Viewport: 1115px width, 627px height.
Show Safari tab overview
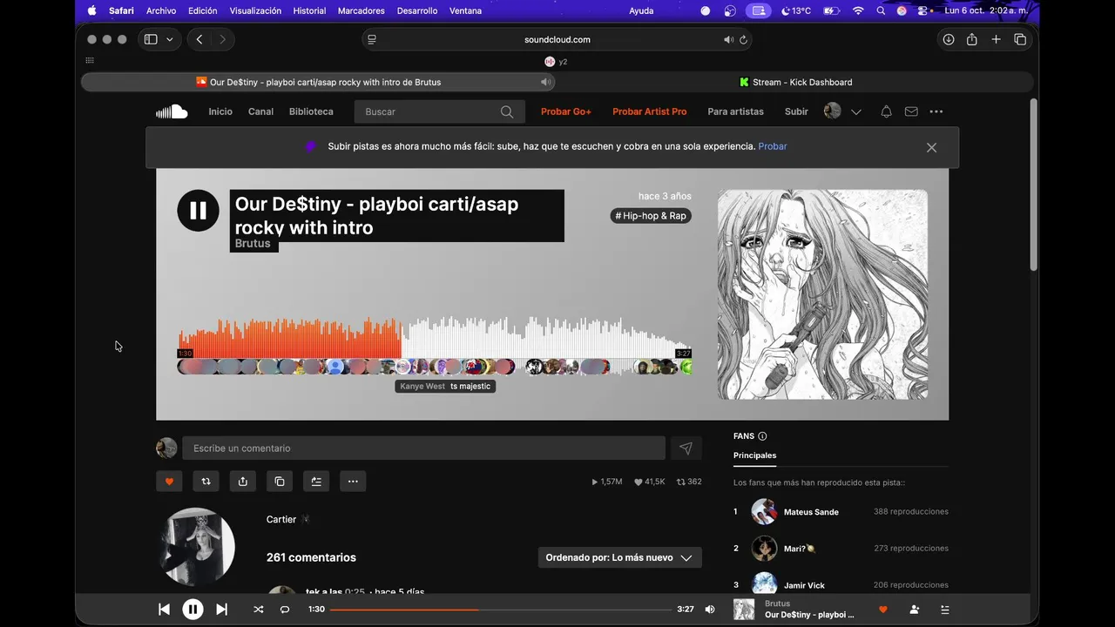point(1020,39)
